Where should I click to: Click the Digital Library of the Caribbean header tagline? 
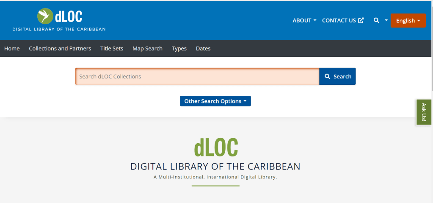point(59,29)
